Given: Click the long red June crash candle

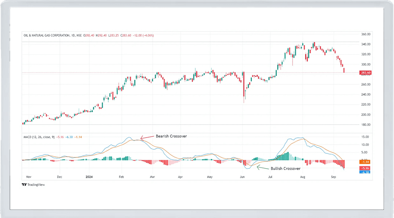Looking at the screenshot, I should coord(244,85).
